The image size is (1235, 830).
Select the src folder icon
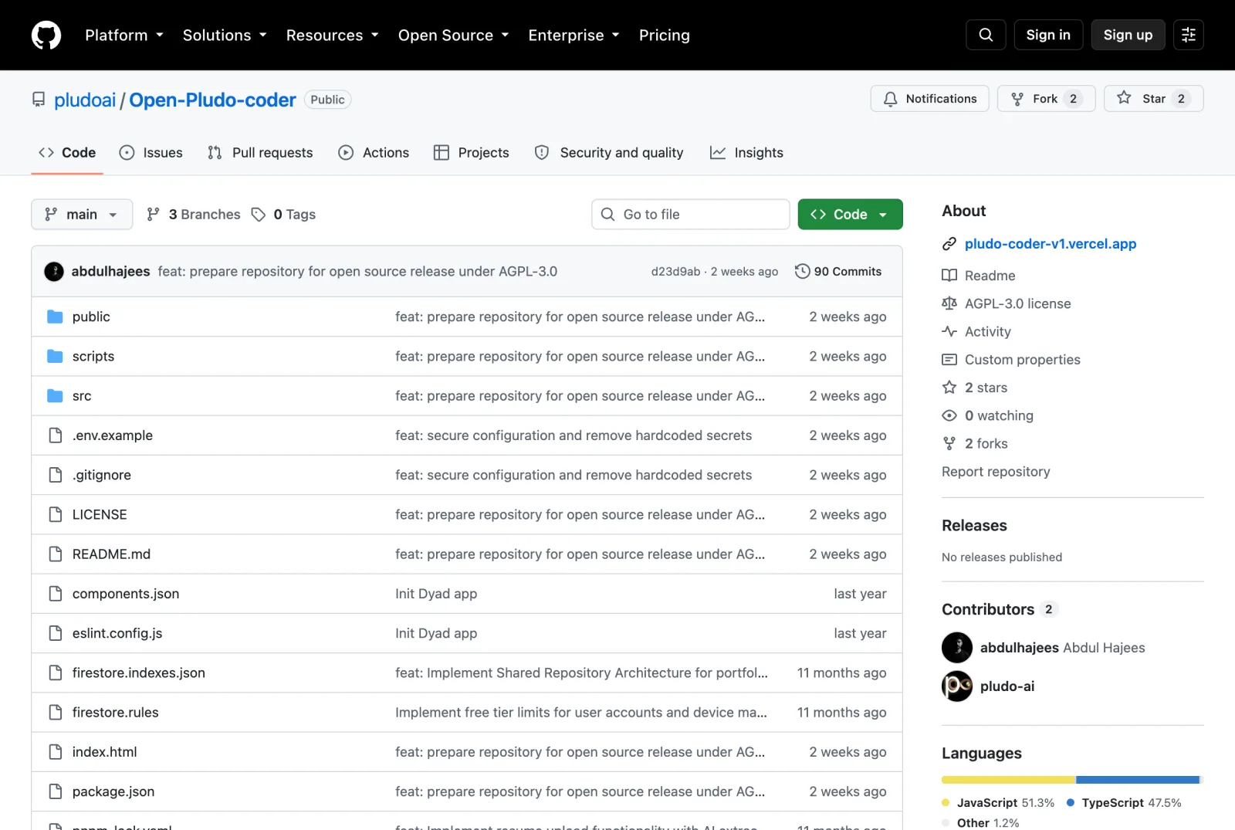[55, 396]
